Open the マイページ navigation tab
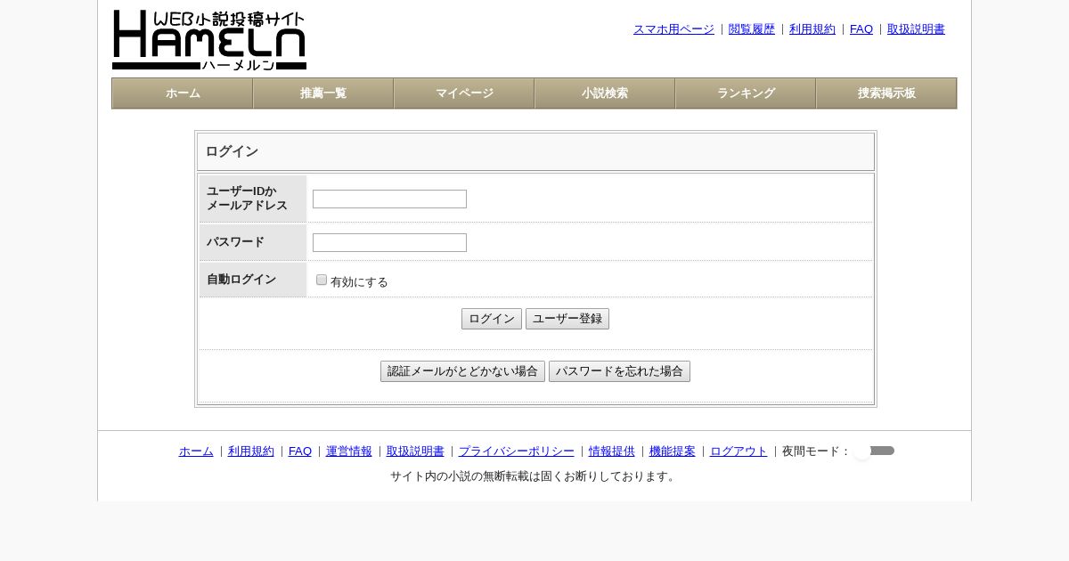Image resolution: width=1069 pixels, height=561 pixels. tap(464, 93)
